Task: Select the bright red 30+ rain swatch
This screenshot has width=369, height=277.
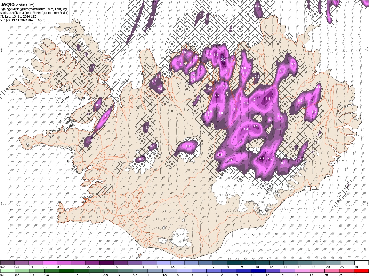Action: click(362, 271)
